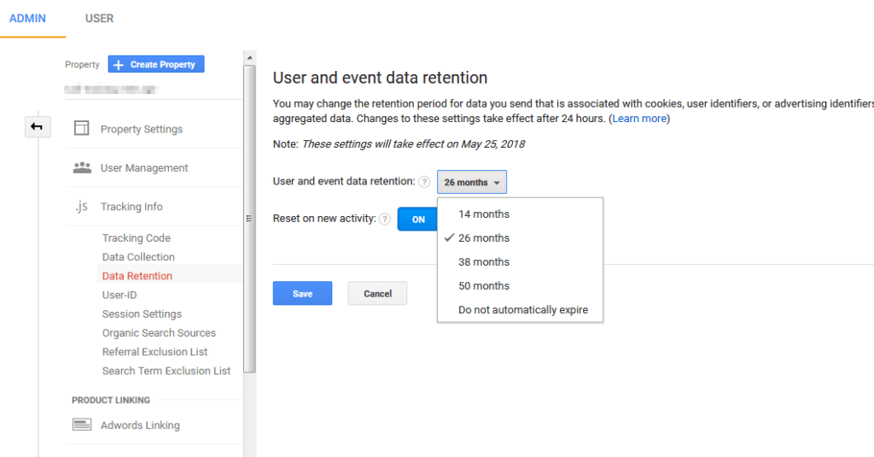Click the blurred property name
Screen dimensions: 874x457
[x=112, y=90]
